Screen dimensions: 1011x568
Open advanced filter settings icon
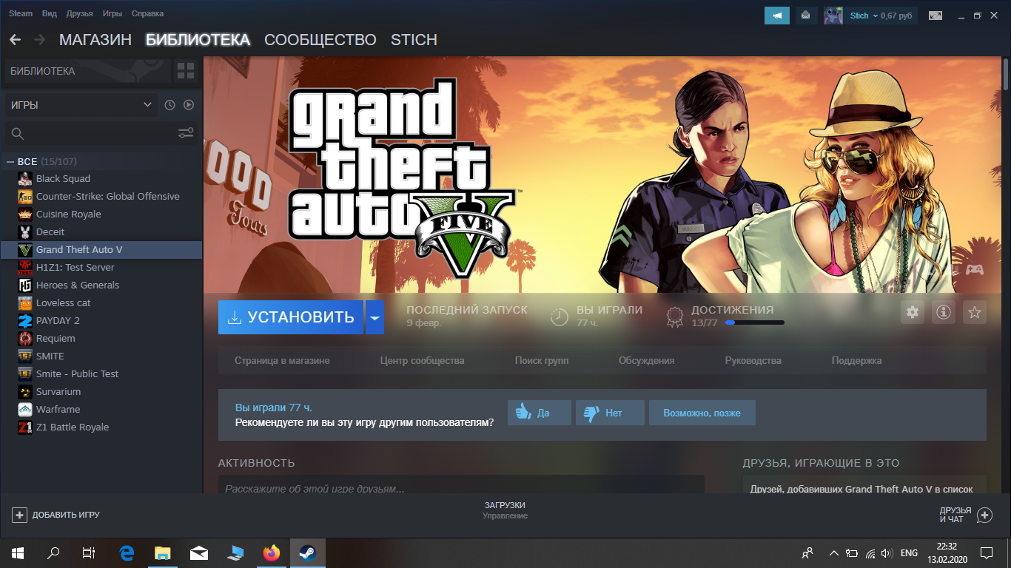(x=186, y=133)
